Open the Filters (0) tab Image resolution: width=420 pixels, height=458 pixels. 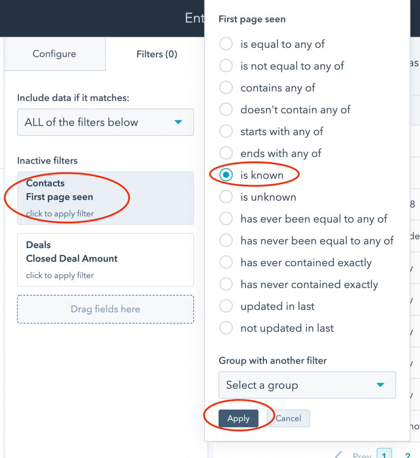[157, 54]
